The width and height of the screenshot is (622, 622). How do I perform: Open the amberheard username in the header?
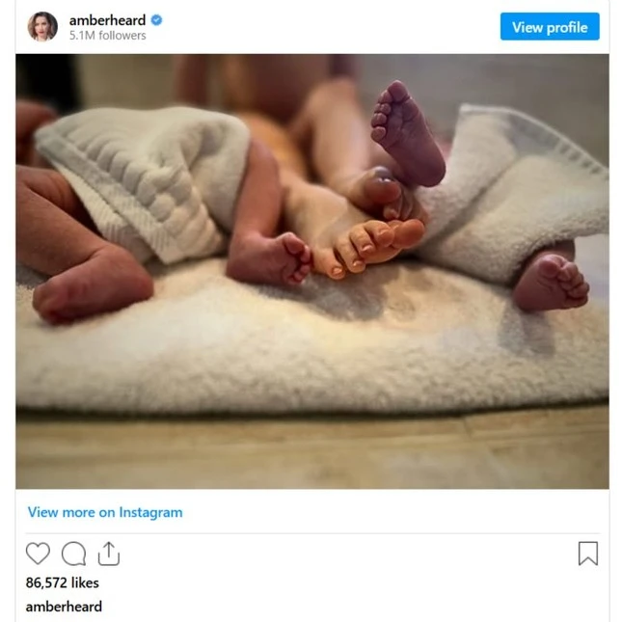coord(107,20)
